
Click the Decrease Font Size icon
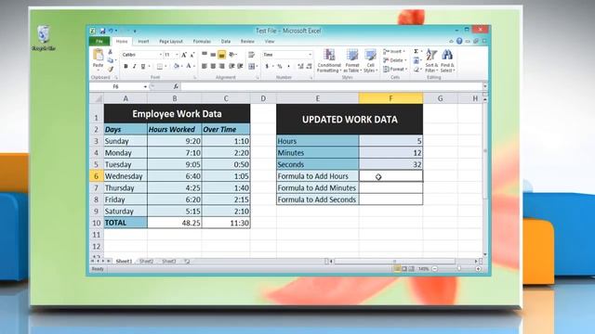(x=192, y=55)
